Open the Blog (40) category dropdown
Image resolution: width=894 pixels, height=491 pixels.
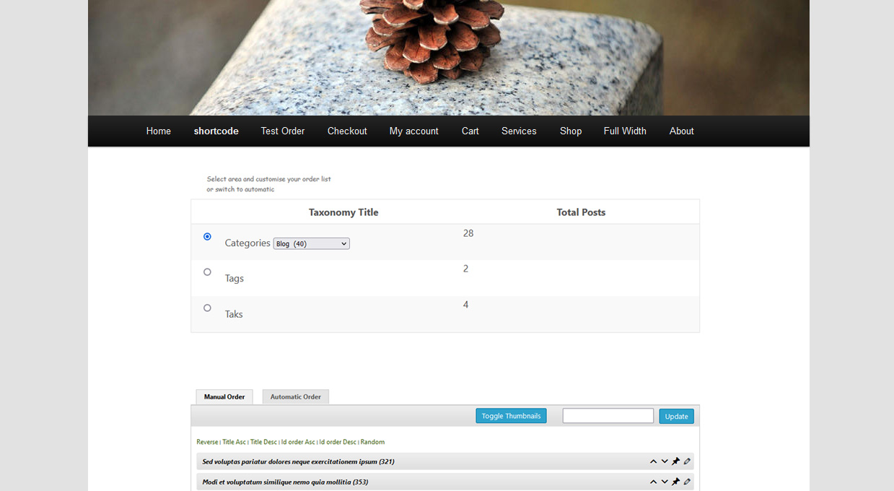(311, 244)
